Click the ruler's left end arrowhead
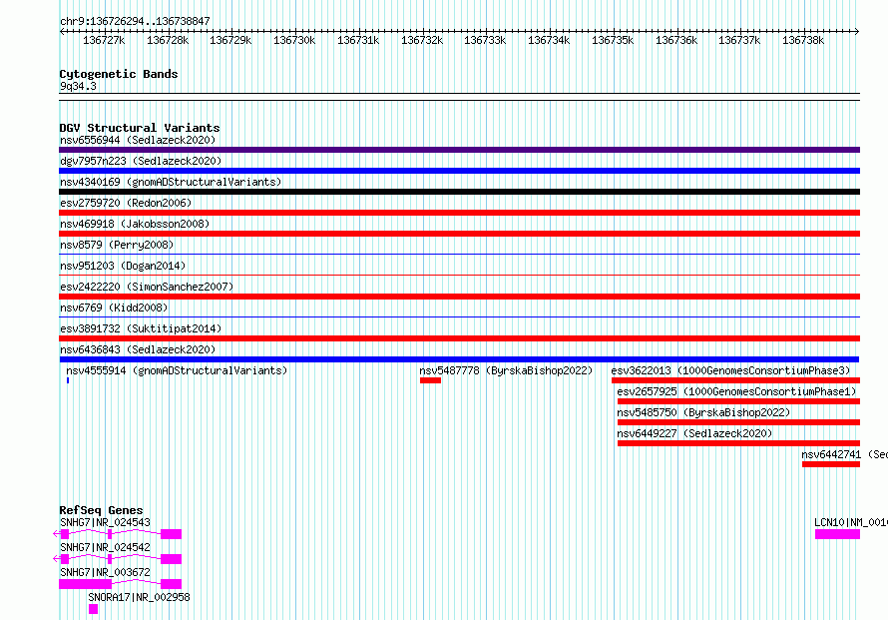888x620 pixels. coord(62,32)
